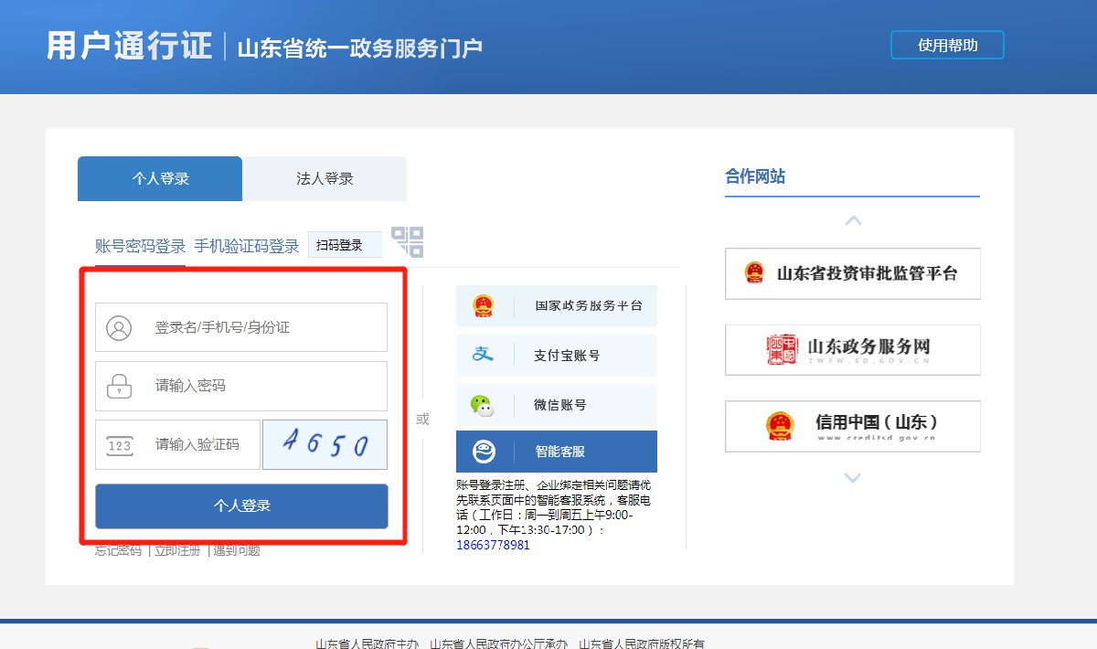Click the 123 icon in captcha field
Viewport: 1097px width, 649px height.
(x=119, y=445)
